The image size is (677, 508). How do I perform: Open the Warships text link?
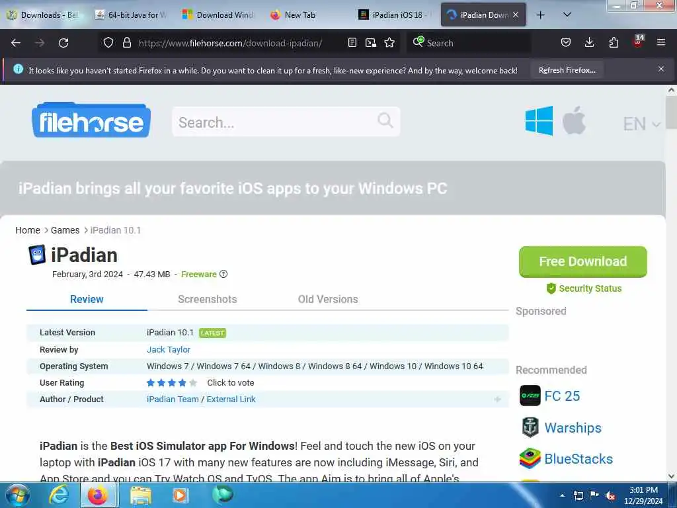(x=573, y=427)
